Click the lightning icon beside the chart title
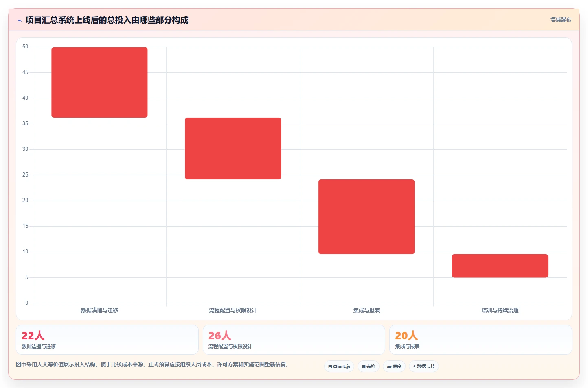 pos(19,20)
